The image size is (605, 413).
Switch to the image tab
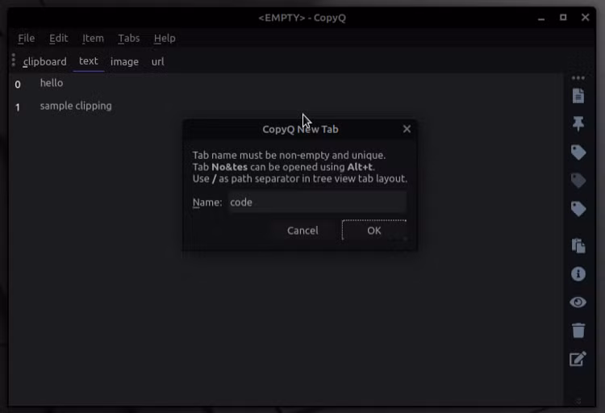pos(124,61)
